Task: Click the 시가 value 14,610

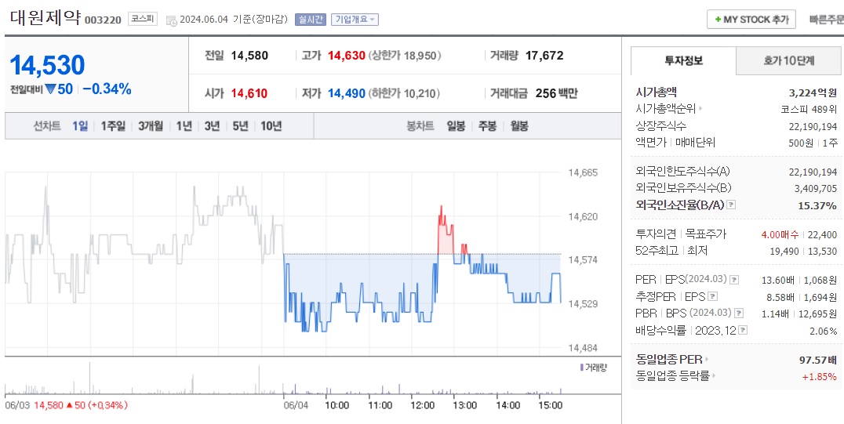Action: pyautogui.click(x=249, y=93)
